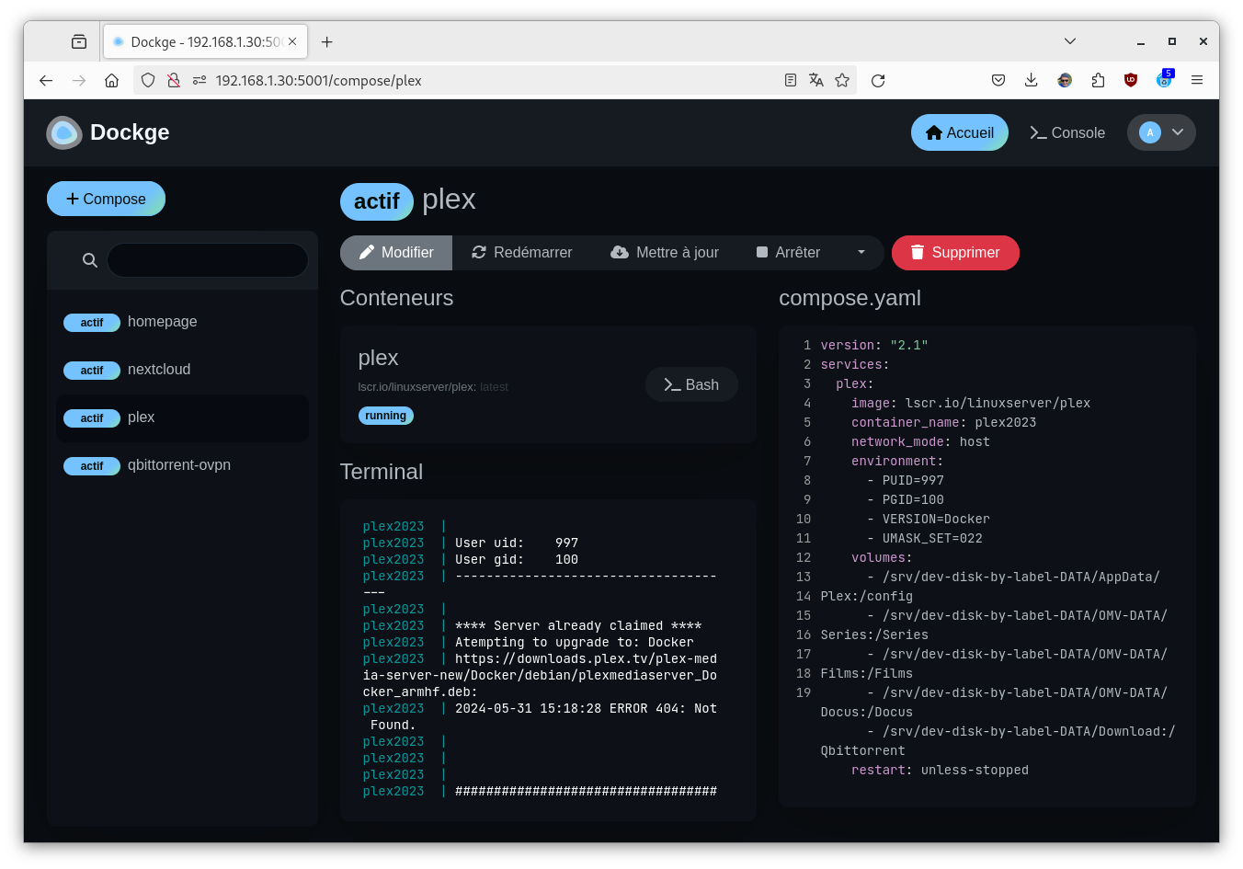Click the version: "2.1" line
The height and width of the screenshot is (869, 1243).
point(874,345)
